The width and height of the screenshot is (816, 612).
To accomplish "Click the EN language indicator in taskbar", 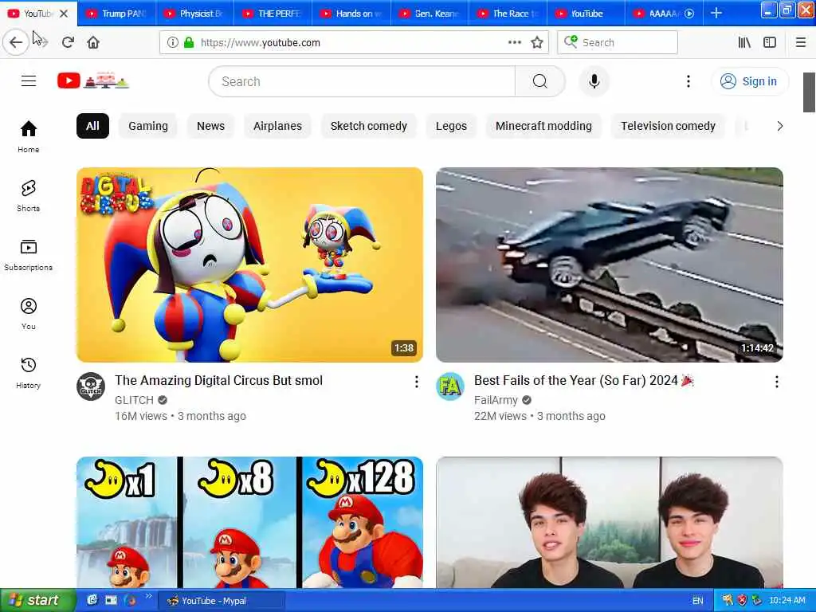I will [x=697, y=601].
